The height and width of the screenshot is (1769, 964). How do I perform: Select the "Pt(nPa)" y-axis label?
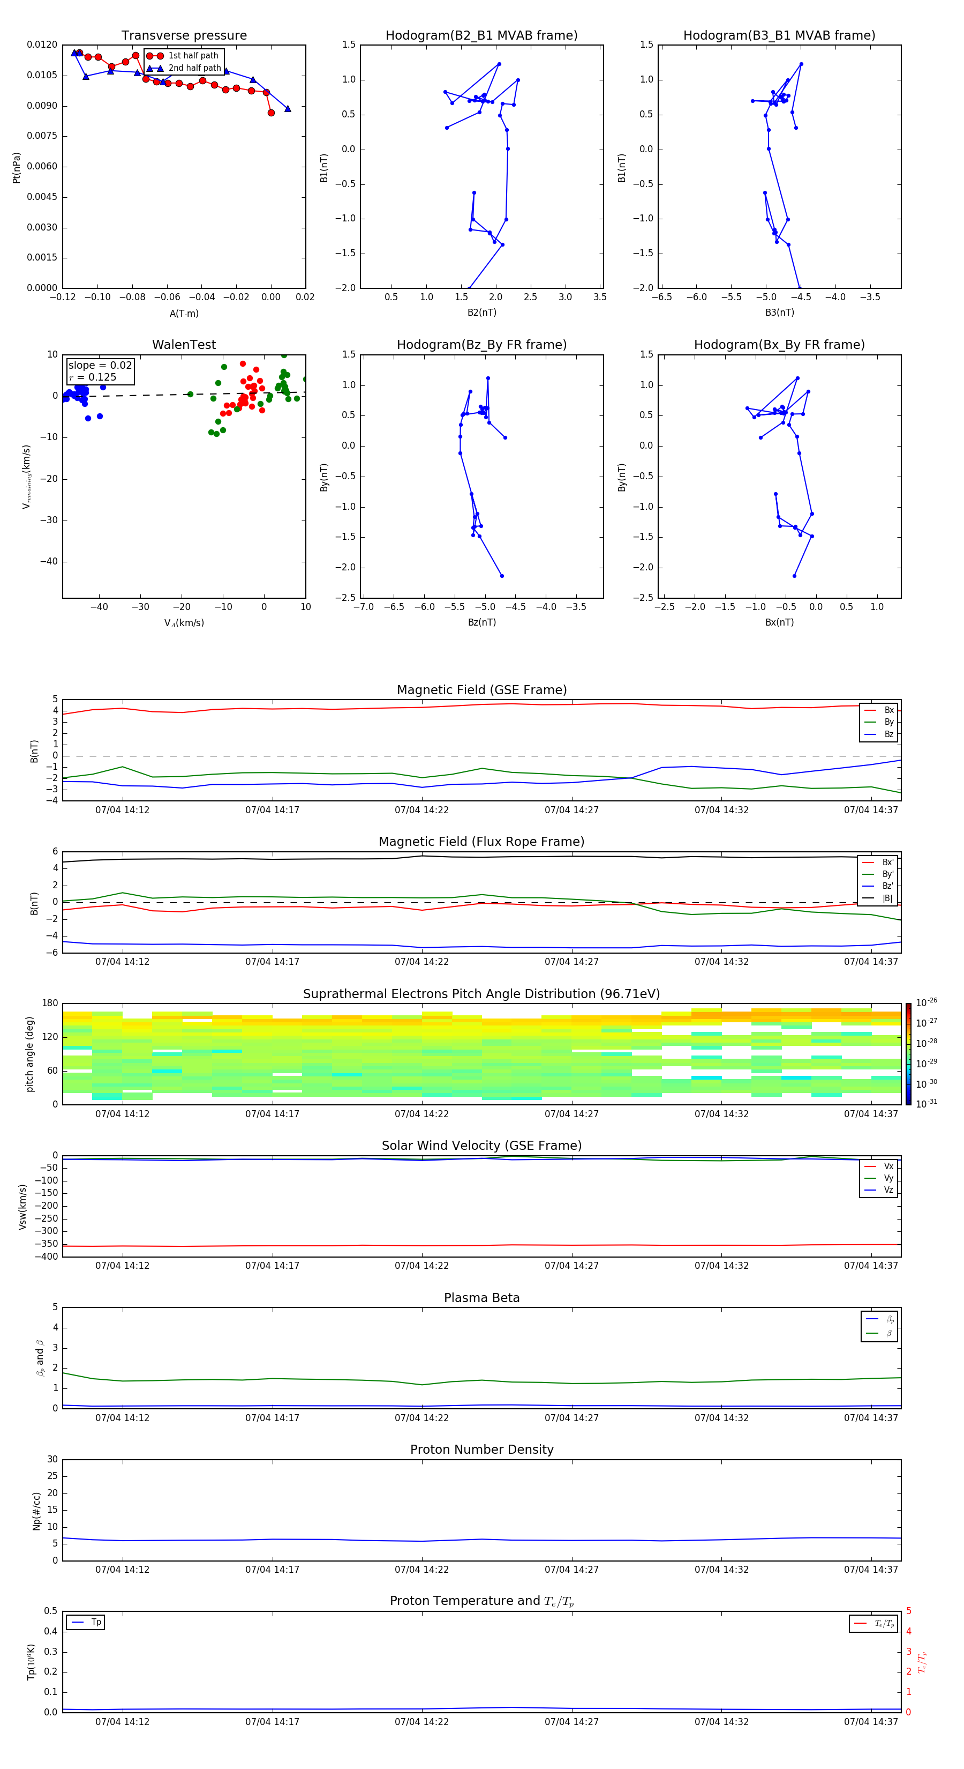coord(17,167)
